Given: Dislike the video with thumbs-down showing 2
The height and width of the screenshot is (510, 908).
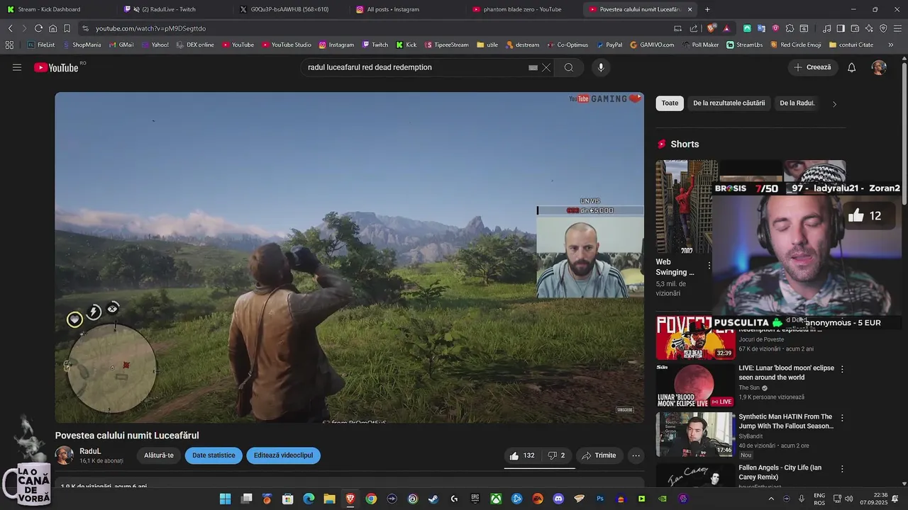Looking at the screenshot, I should coord(557,455).
